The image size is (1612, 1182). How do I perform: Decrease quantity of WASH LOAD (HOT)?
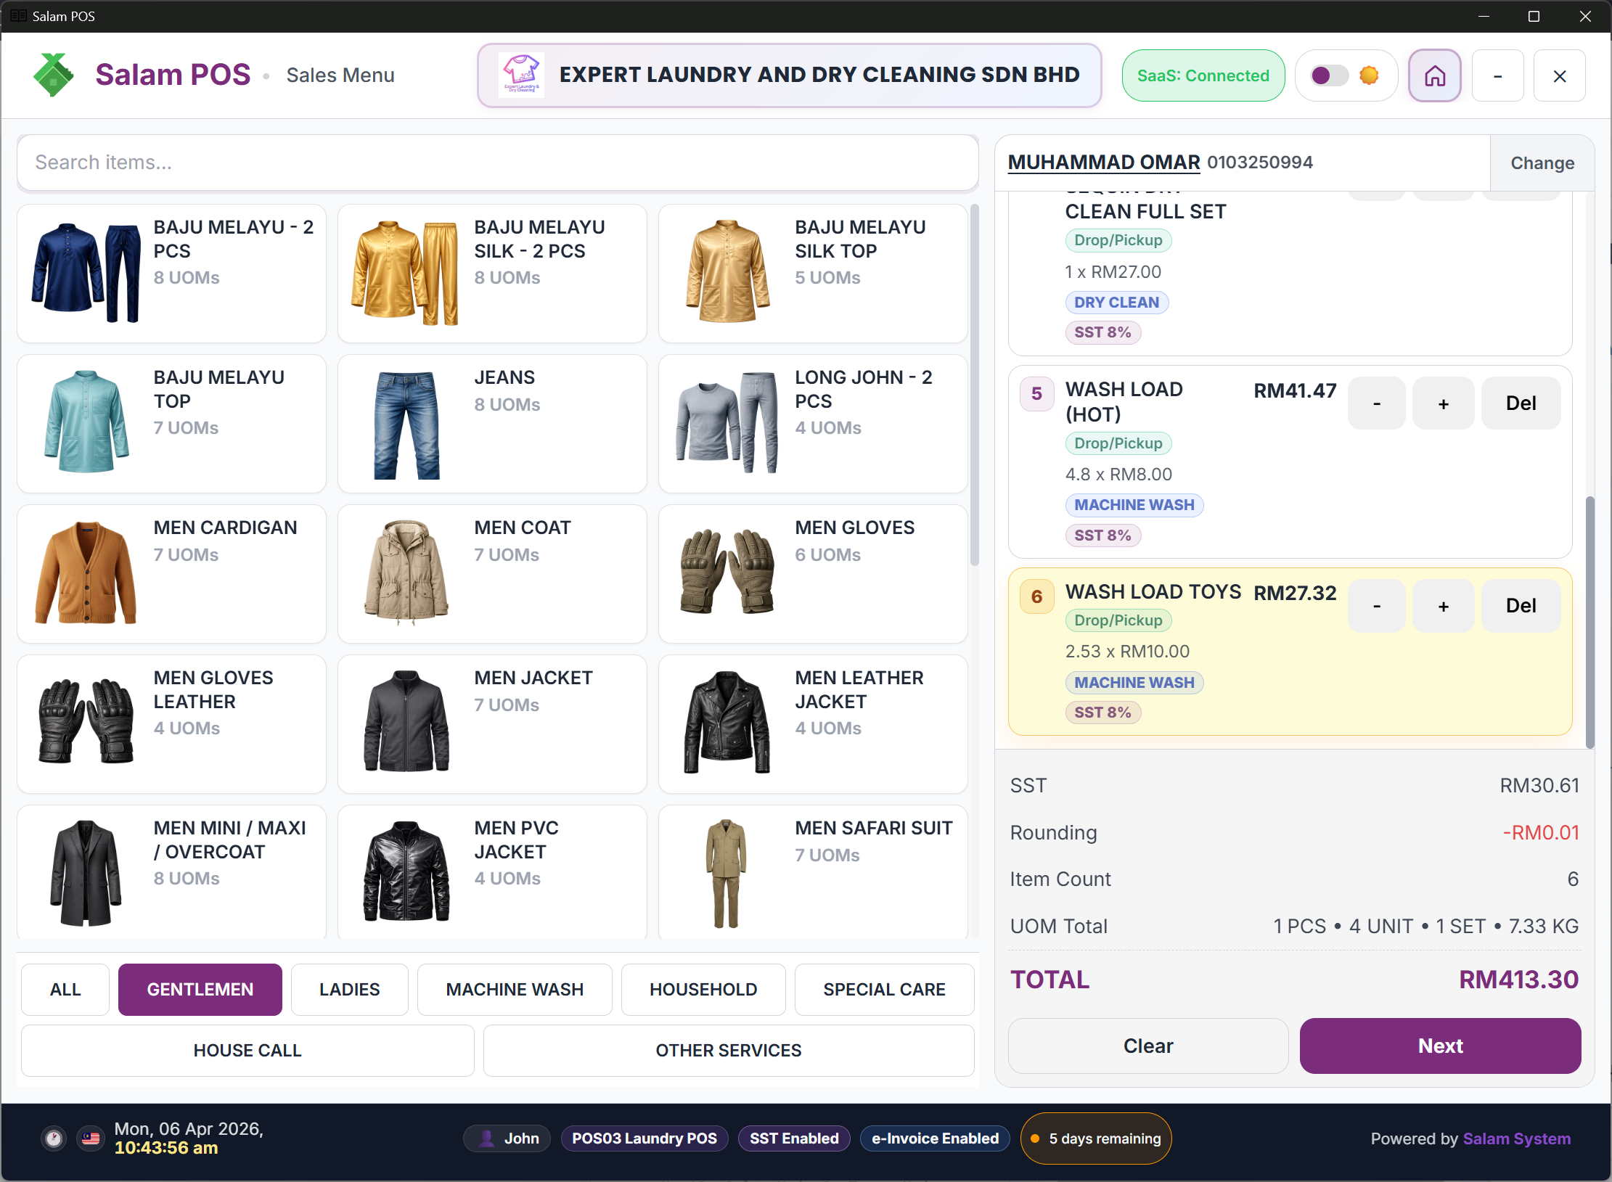[x=1377, y=403]
